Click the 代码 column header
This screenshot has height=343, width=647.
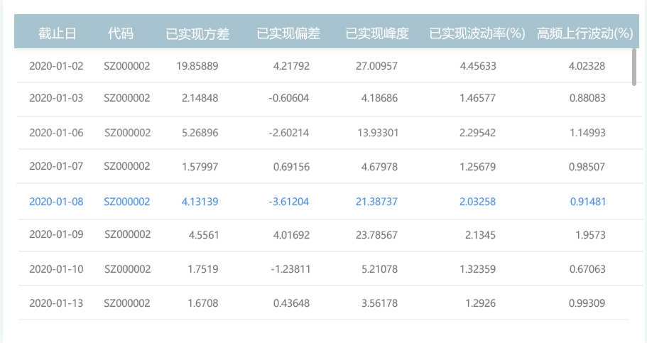120,33
